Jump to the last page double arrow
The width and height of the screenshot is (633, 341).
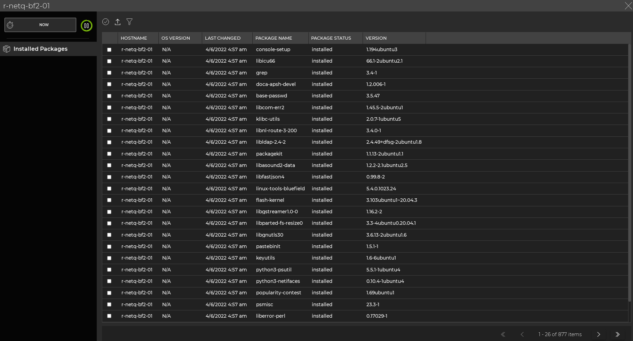617,334
